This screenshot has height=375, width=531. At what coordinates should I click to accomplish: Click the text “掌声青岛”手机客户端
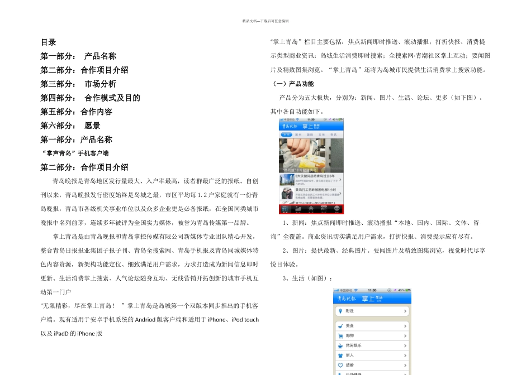tap(75, 153)
